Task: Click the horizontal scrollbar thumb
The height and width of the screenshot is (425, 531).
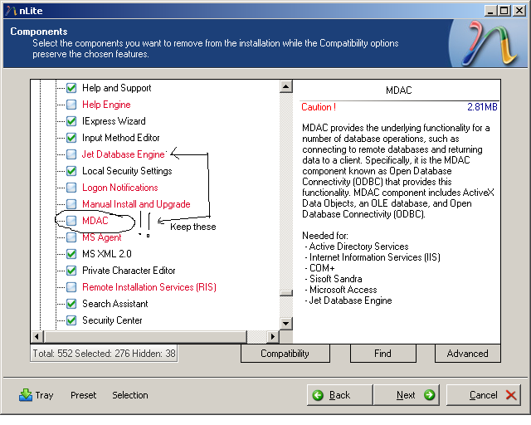Action: click(x=146, y=337)
